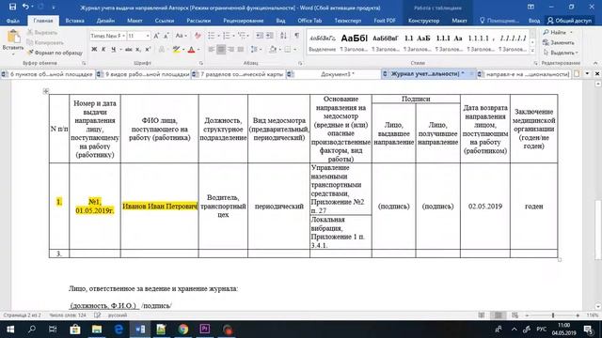Open the Select (Выделить) dropdown

(x=561, y=53)
